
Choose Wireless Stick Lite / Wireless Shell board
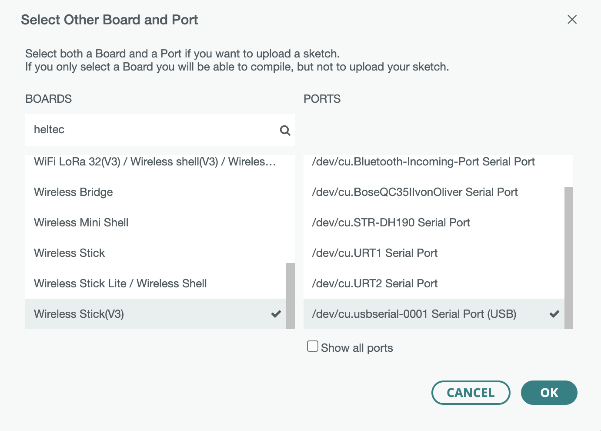click(x=120, y=283)
